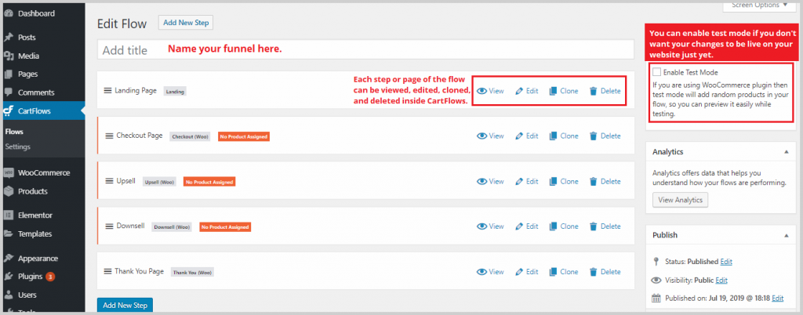Click the clone icon for Landing Page
This screenshot has width=803, height=315.
coord(553,91)
